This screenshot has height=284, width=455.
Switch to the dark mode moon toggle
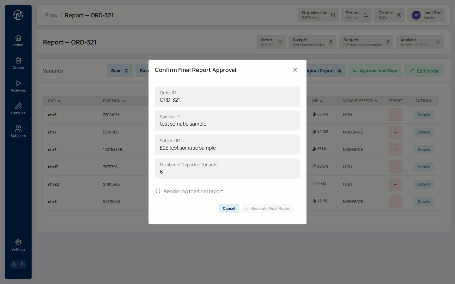tap(23, 264)
